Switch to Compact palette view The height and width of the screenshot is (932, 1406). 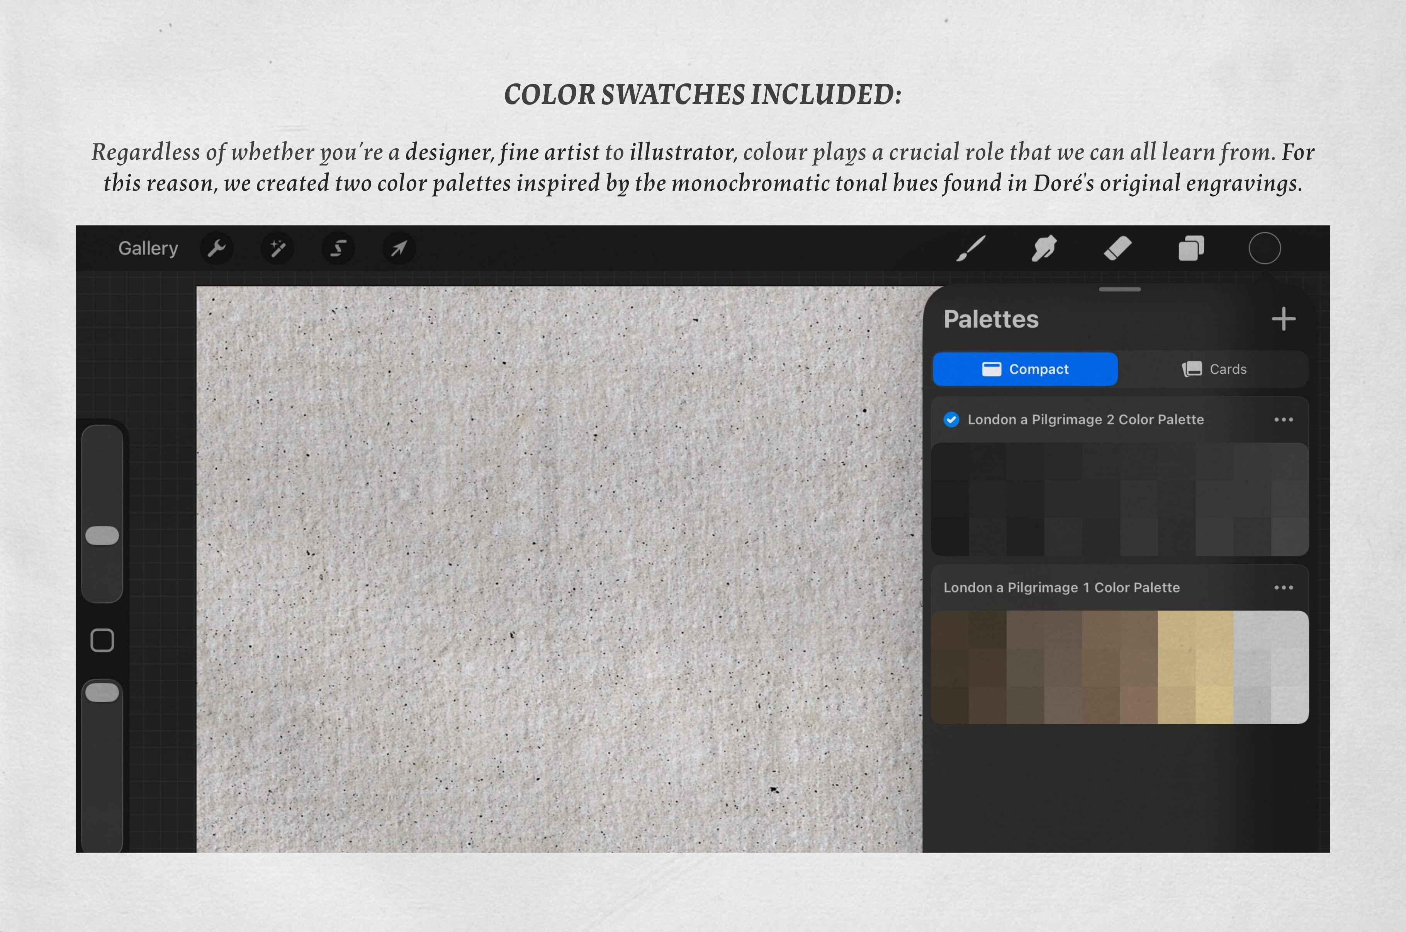pos(1025,369)
